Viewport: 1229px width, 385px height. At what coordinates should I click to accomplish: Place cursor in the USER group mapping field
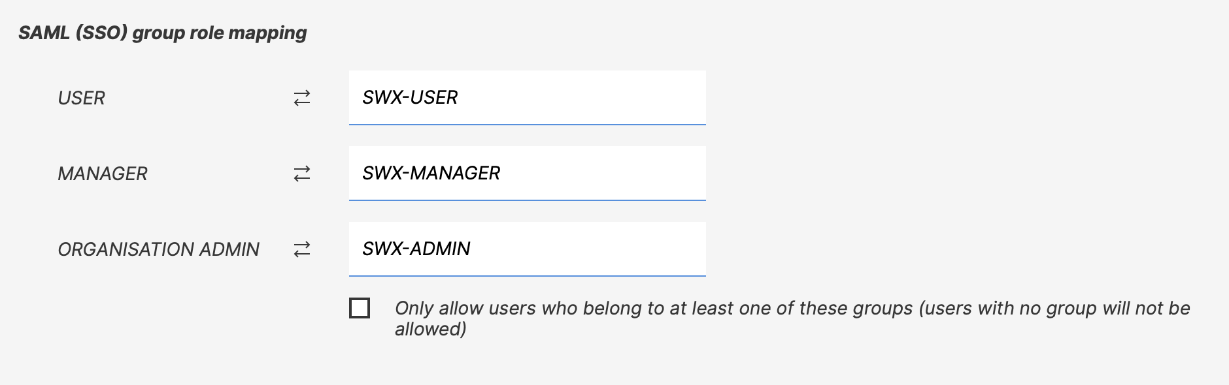click(588, 97)
